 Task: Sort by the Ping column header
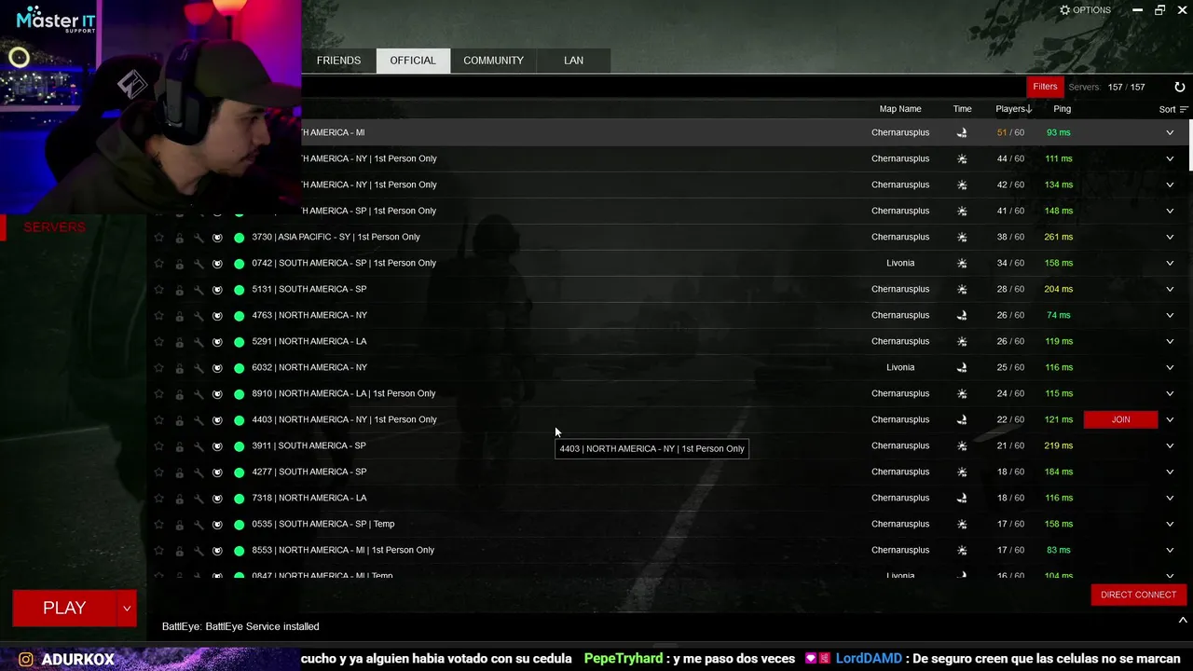(x=1062, y=109)
